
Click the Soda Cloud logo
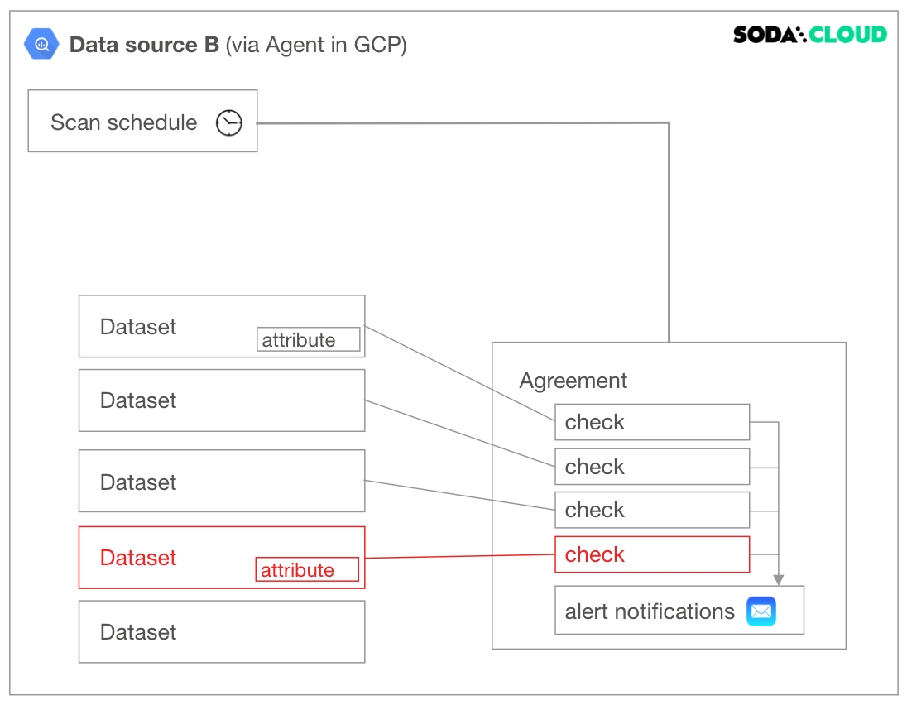coord(809,35)
